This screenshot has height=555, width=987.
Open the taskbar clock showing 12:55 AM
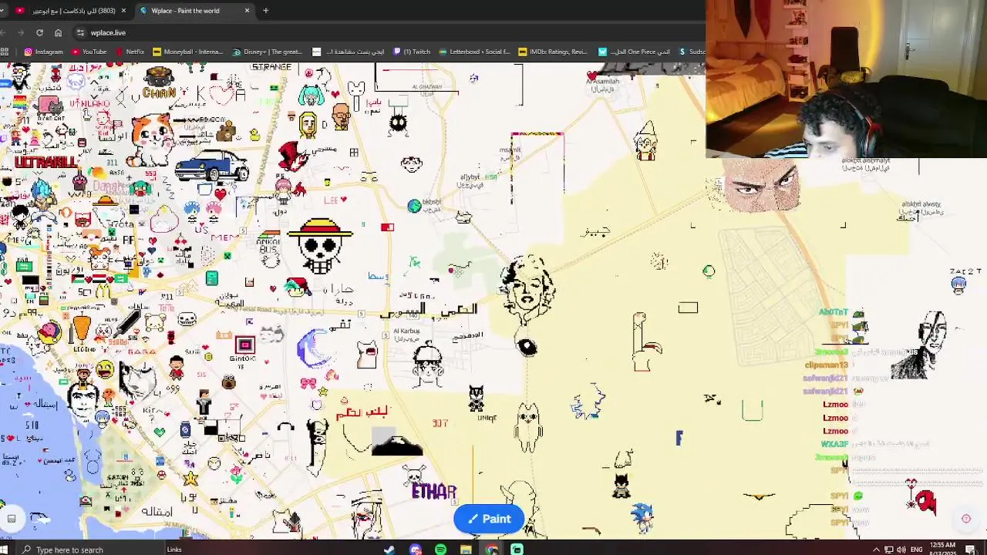pos(942,549)
